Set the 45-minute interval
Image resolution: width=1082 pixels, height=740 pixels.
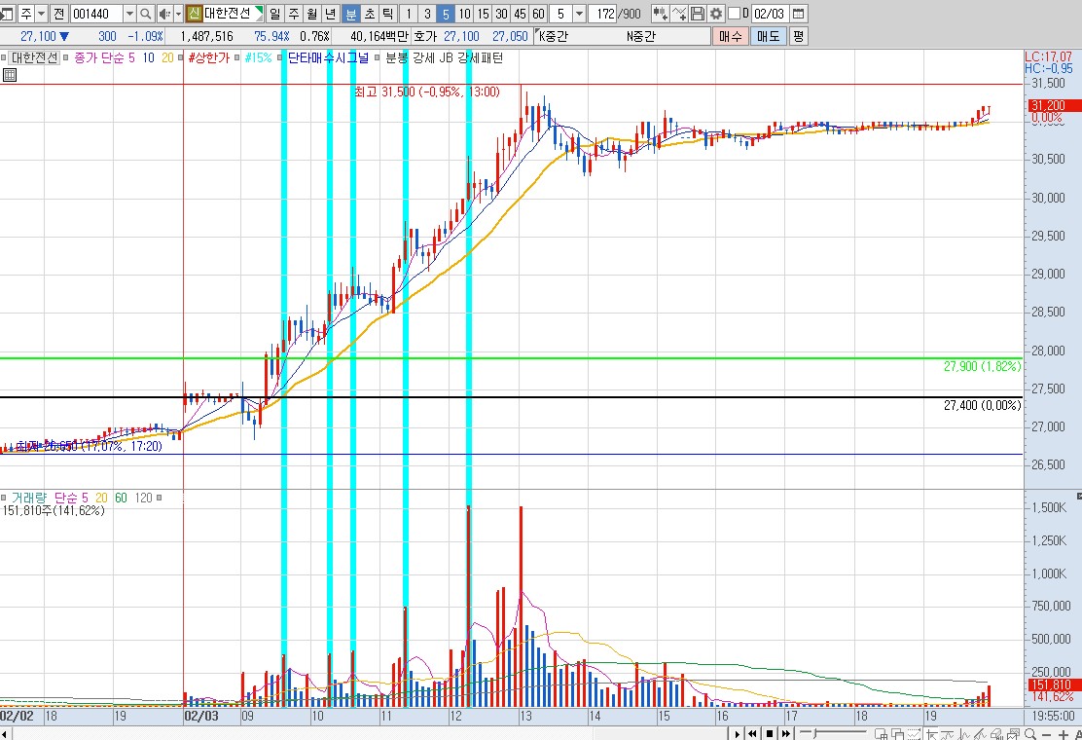pos(521,13)
